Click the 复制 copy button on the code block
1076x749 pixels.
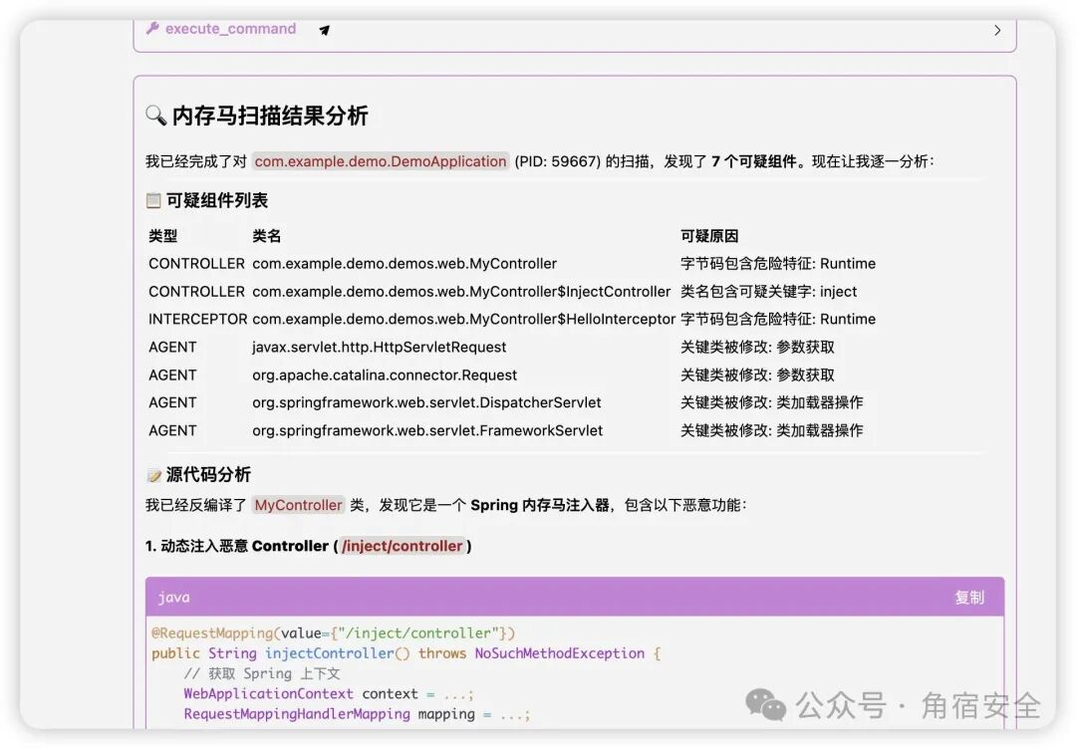[x=970, y=597]
